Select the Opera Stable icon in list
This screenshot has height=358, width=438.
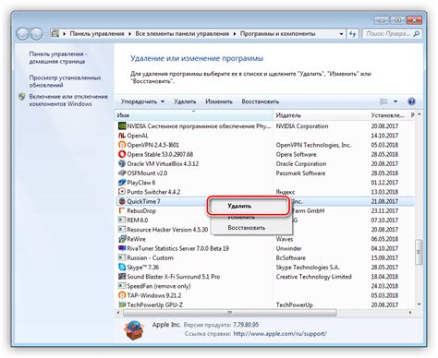point(122,154)
